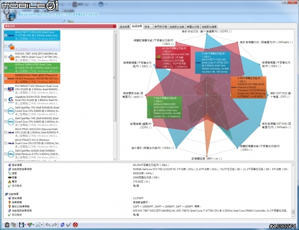
Task: Click the 11.07kPT score value
Action: pos(138,198)
